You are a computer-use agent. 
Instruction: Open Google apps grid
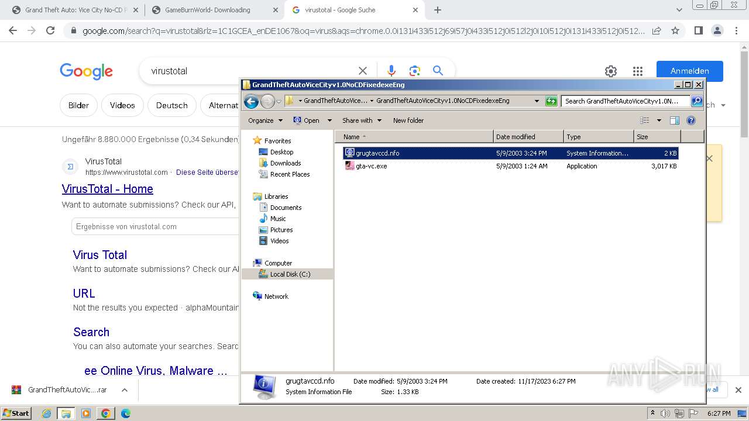(638, 71)
